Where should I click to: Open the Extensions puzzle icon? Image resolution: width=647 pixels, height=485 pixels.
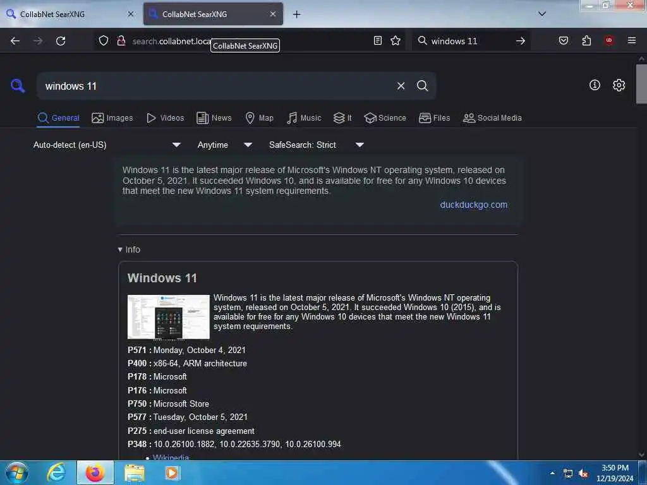[x=586, y=40]
